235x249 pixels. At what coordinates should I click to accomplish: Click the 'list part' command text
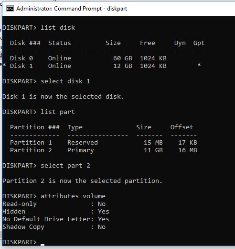[x=58, y=112]
